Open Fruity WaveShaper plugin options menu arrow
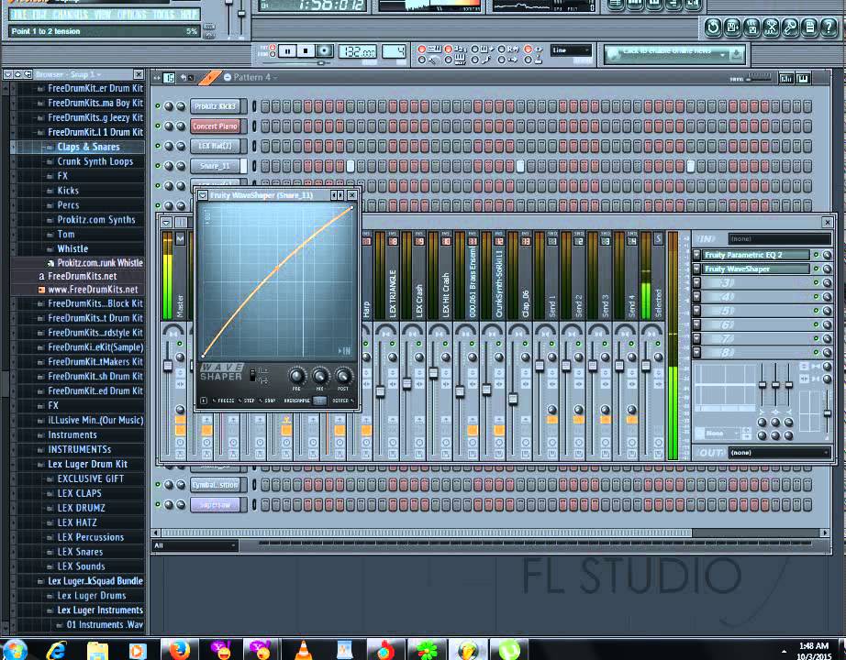846x660 pixels. tap(203, 195)
